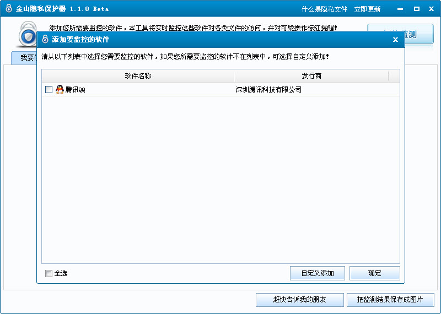441x314 pixels.
Task: Tick the 腾讯QQ checkbox
Action: click(49, 90)
